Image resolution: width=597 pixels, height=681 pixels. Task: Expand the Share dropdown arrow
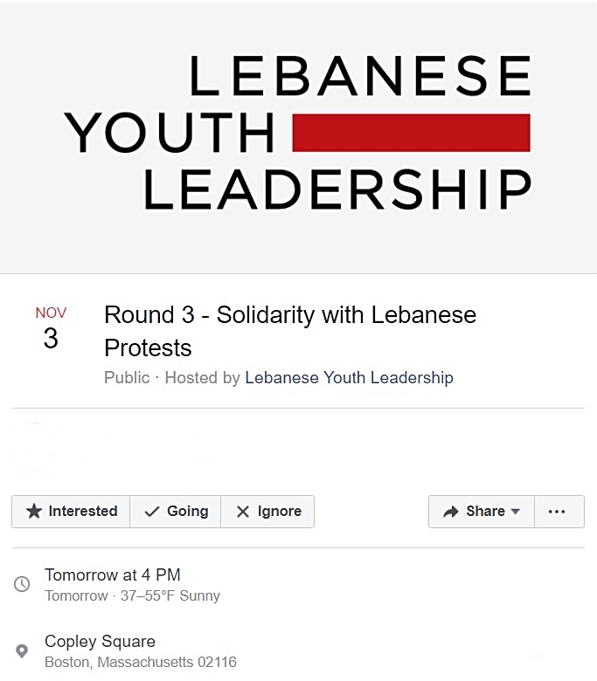pyautogui.click(x=516, y=512)
